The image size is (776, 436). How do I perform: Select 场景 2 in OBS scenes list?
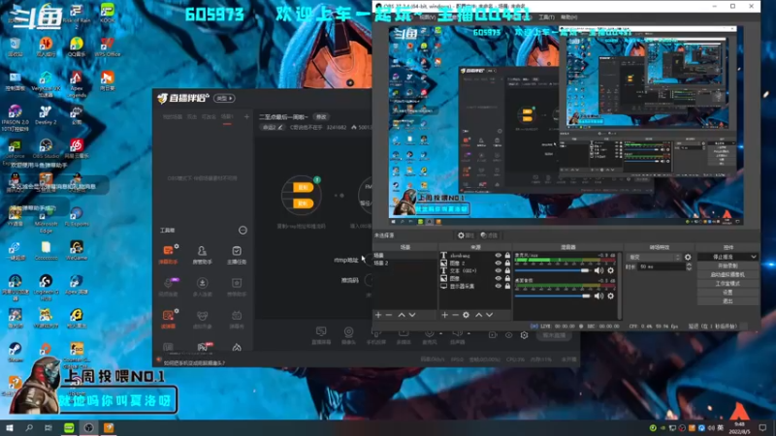tap(404, 263)
